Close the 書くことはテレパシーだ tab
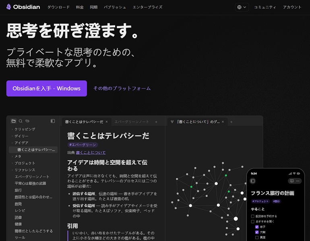This screenshot has width=310, height=241. [x=107, y=122]
